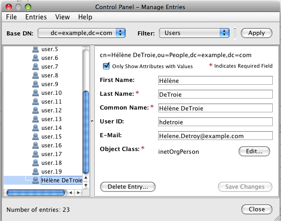Click the user icon next to user.8
This screenshot has height=221, width=281.
pyautogui.click(x=36, y=76)
